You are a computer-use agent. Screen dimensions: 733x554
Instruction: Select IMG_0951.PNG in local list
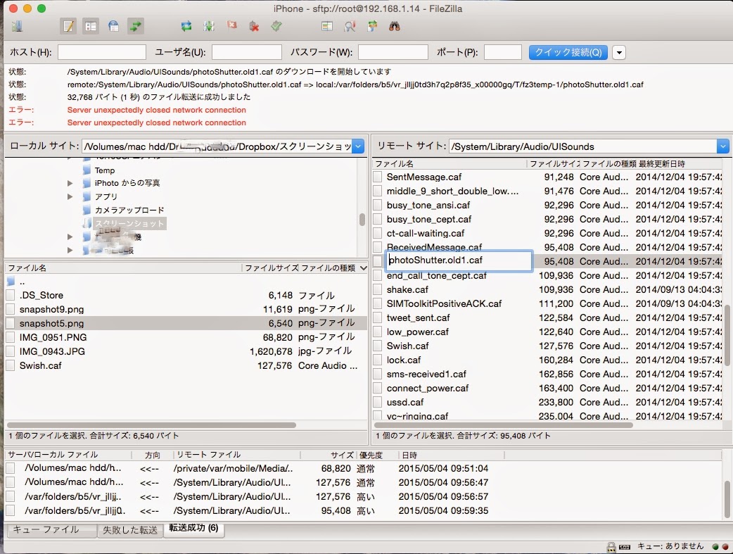point(186,337)
